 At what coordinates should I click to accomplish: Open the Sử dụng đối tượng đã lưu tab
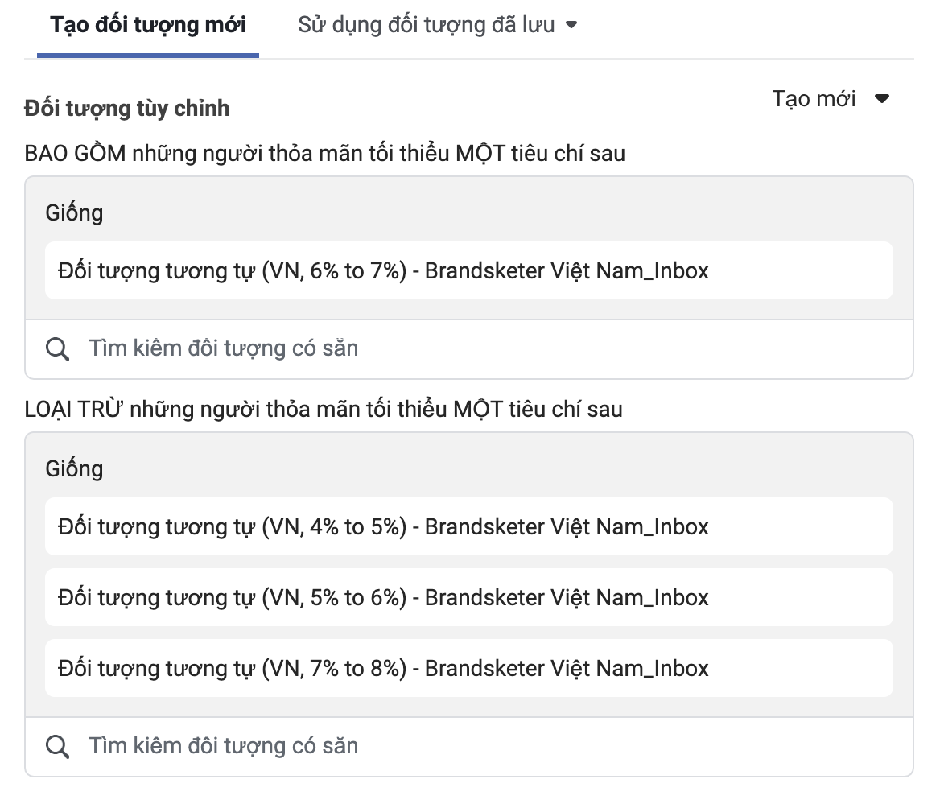tap(438, 25)
